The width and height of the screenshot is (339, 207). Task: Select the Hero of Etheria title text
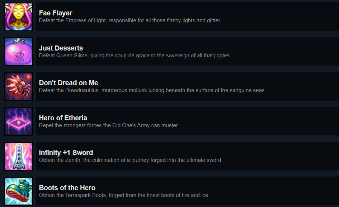pyautogui.click(x=63, y=118)
